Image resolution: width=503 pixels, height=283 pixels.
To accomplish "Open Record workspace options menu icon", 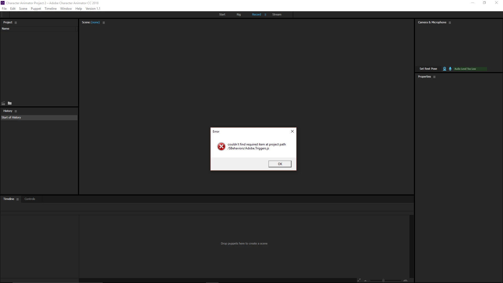I will (x=265, y=15).
